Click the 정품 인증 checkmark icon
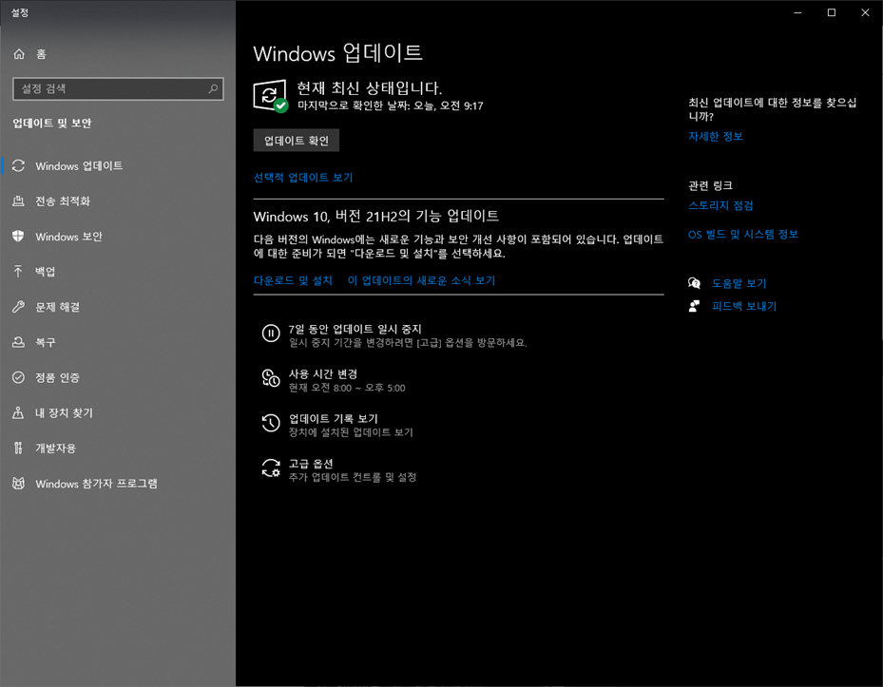This screenshot has width=883, height=687. [19, 377]
